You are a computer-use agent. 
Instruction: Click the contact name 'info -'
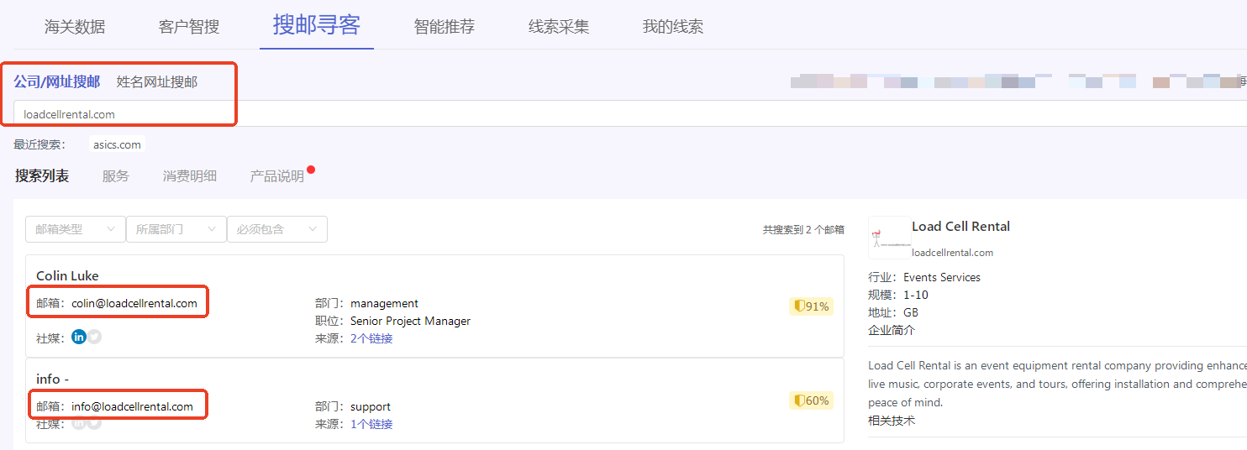click(x=52, y=379)
